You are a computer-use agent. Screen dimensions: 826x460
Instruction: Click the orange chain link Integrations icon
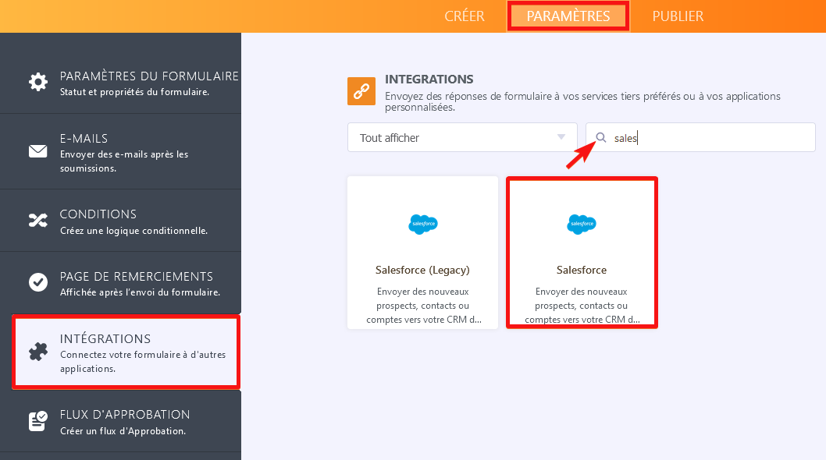pos(361,91)
